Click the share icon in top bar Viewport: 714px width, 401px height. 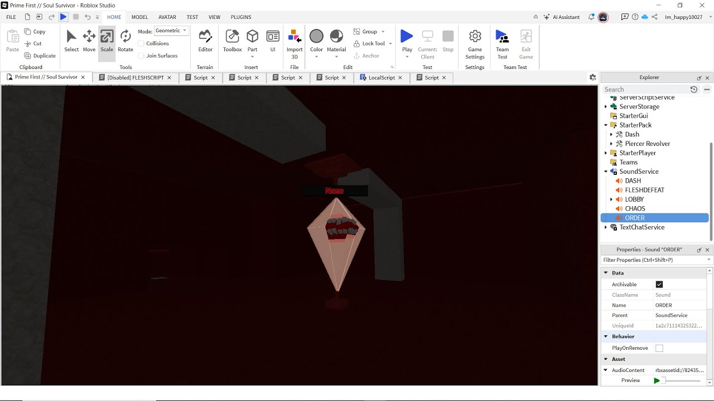click(x=654, y=17)
